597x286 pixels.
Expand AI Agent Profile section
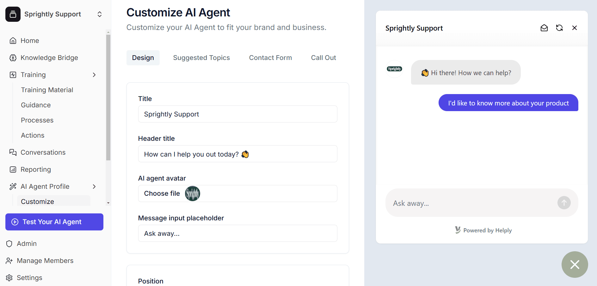(94, 186)
